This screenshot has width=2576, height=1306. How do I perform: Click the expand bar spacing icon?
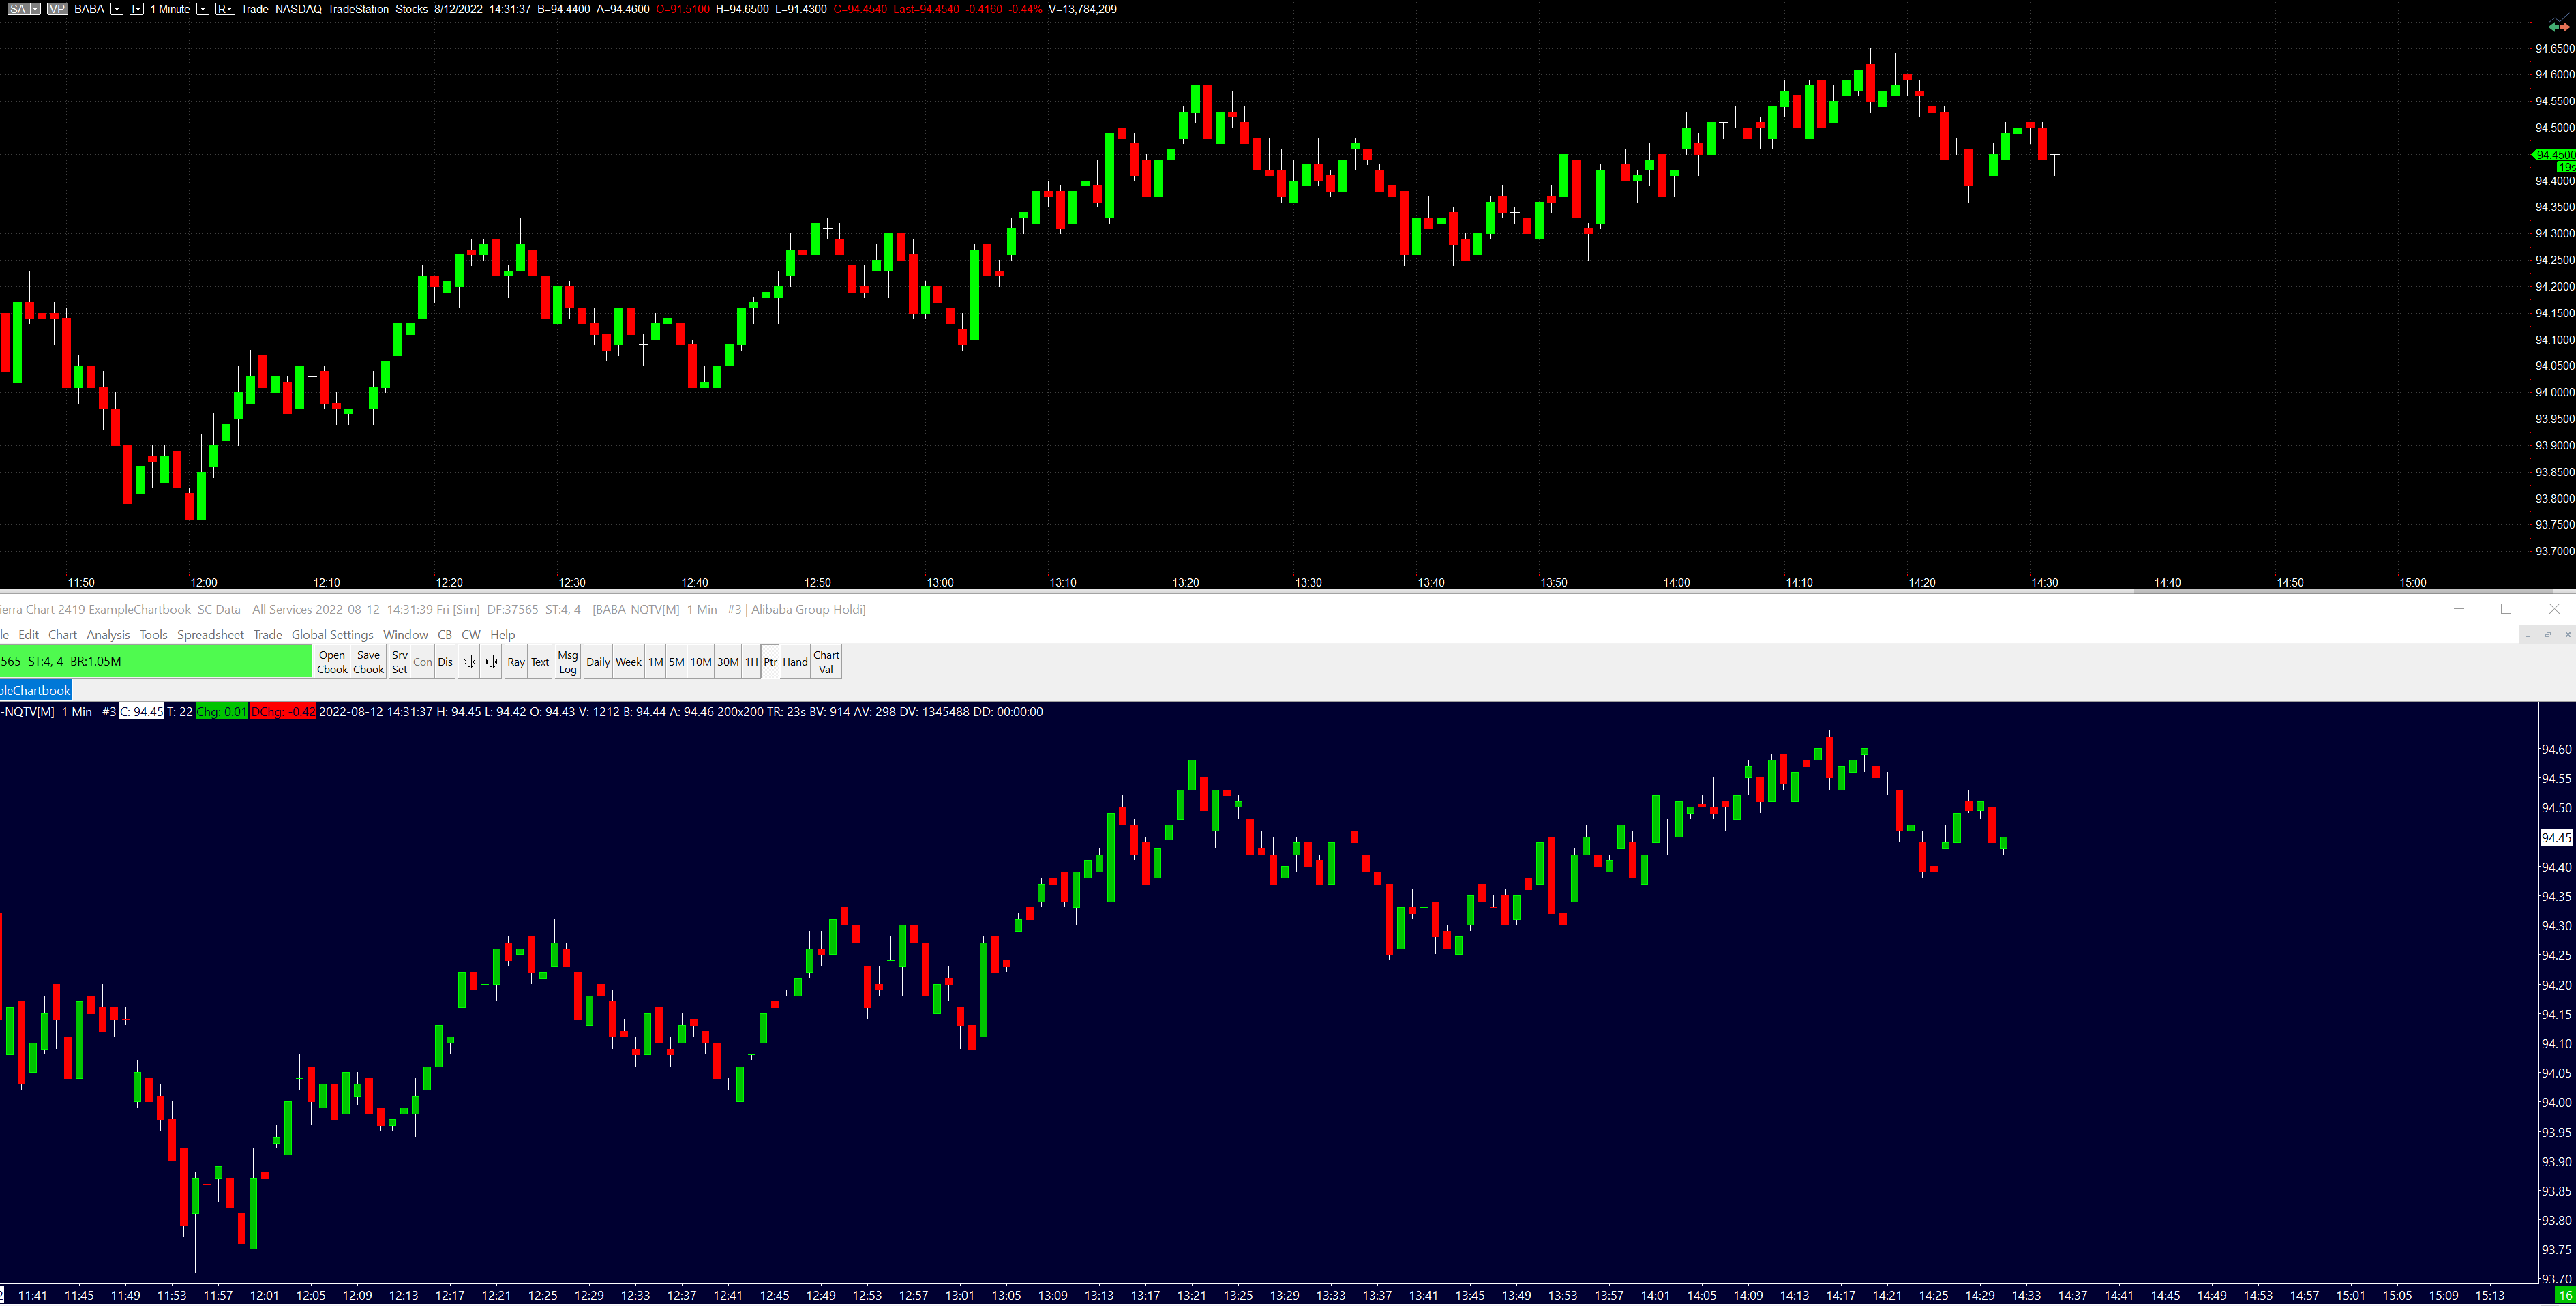coord(491,662)
